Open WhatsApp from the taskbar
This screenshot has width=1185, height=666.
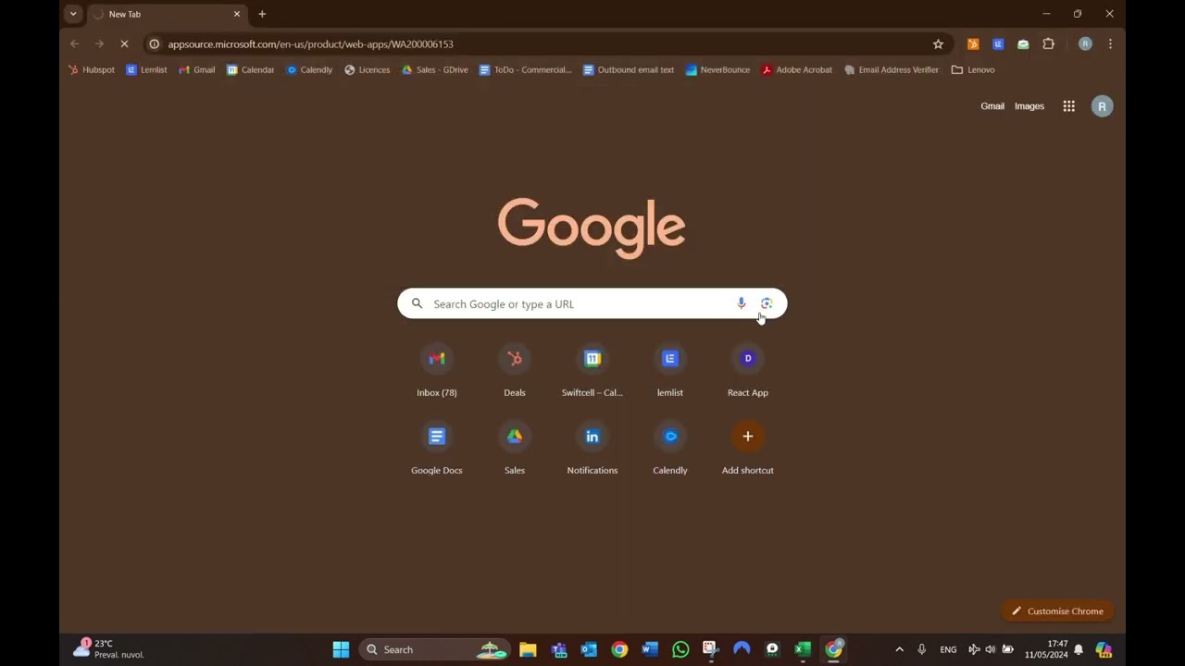pos(680,649)
